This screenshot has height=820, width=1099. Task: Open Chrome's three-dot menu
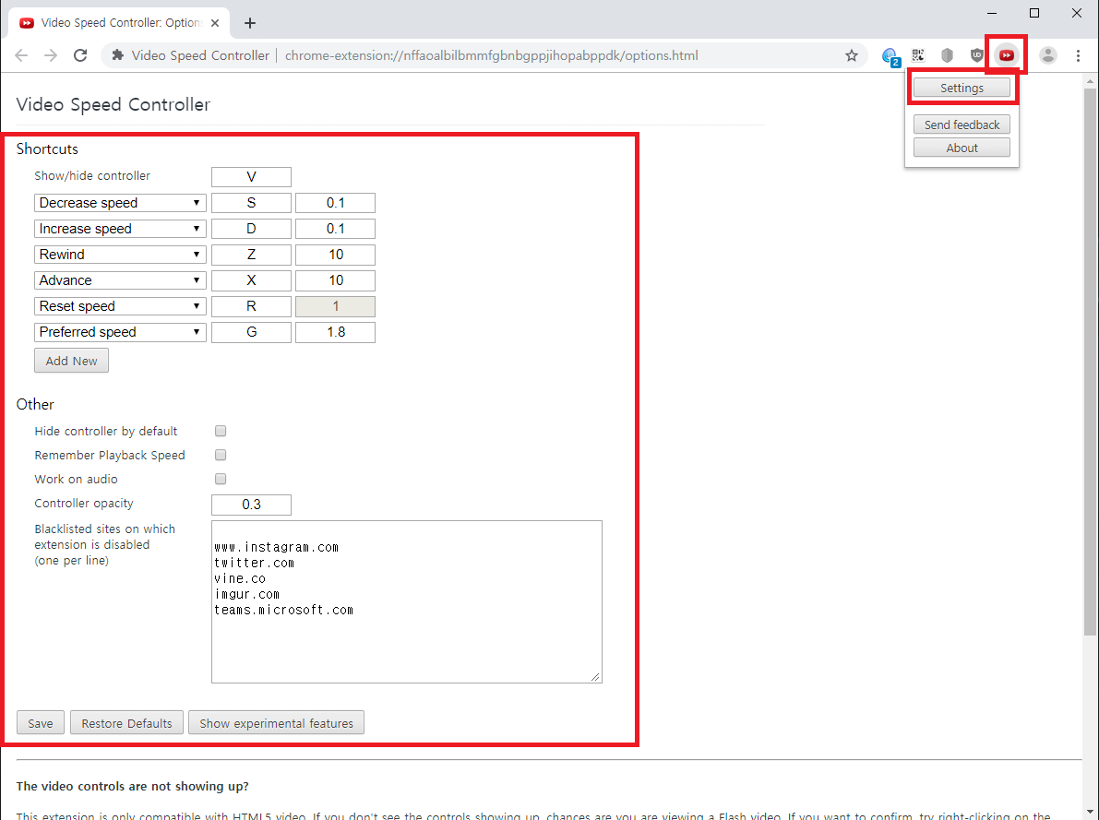tap(1078, 55)
